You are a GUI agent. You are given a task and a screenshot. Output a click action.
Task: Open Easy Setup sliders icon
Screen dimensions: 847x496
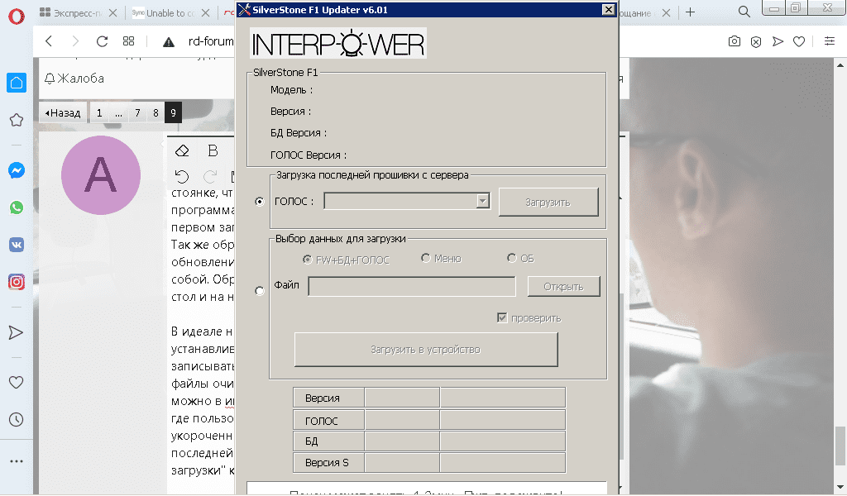click(x=830, y=41)
